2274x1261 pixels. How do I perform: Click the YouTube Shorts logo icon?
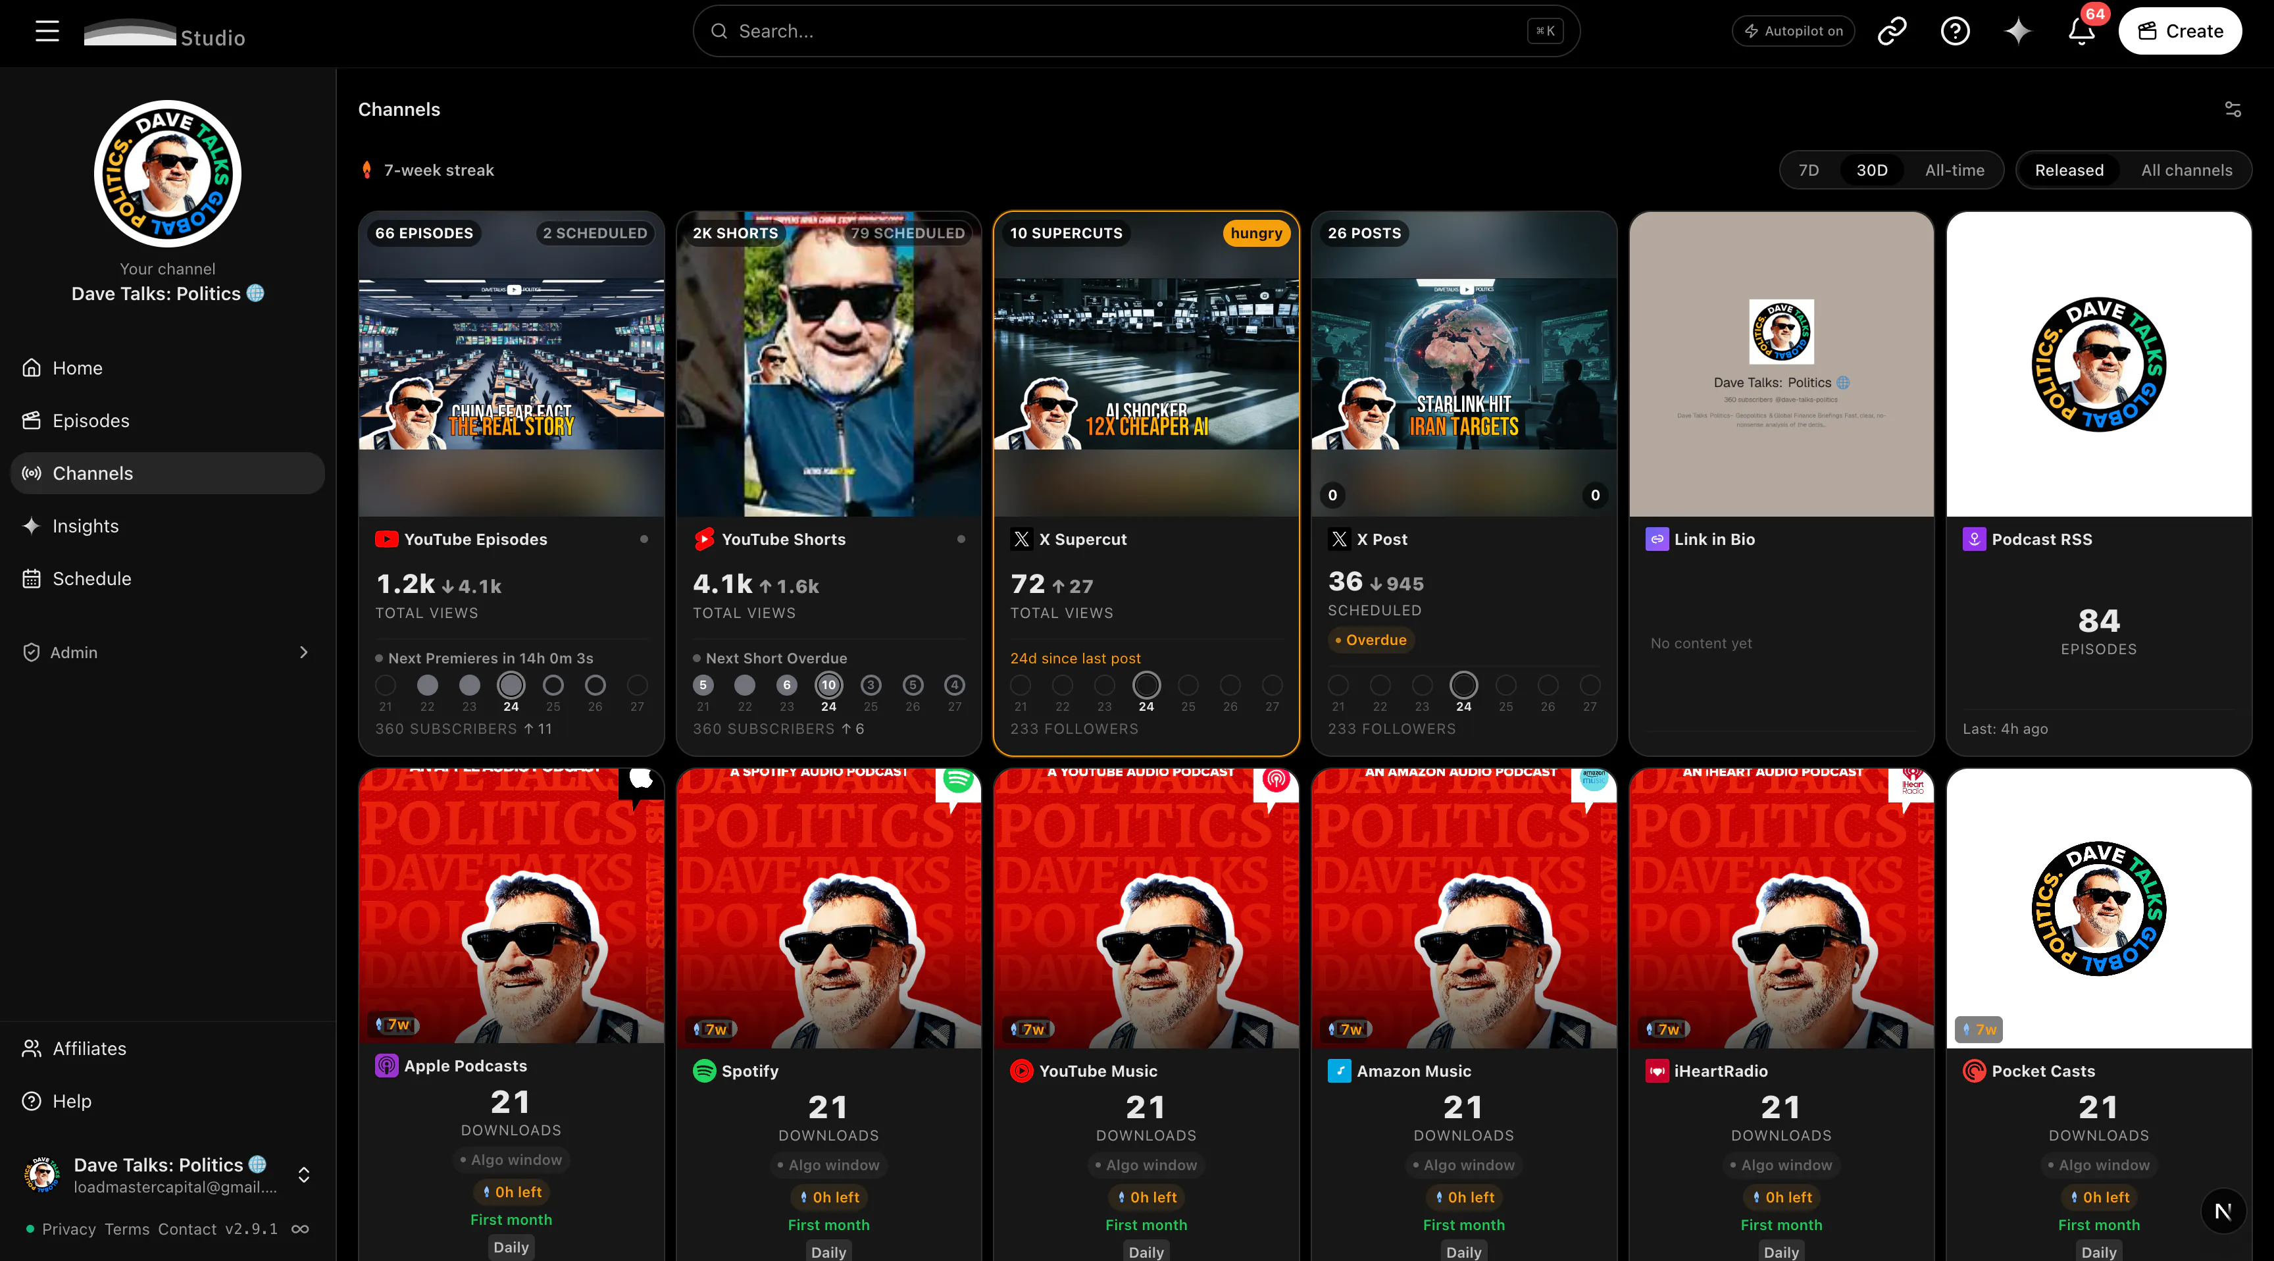(x=703, y=538)
